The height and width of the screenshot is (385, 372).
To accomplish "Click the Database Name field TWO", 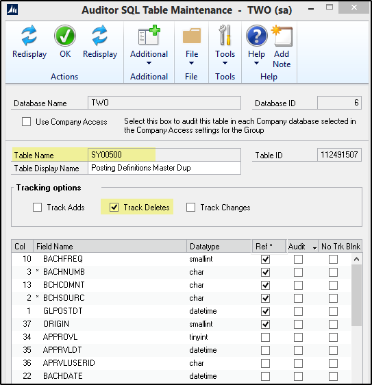I will click(164, 103).
